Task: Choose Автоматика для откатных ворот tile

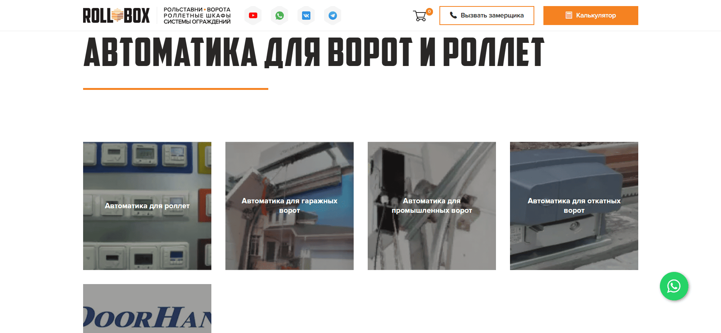Action: click(x=574, y=206)
